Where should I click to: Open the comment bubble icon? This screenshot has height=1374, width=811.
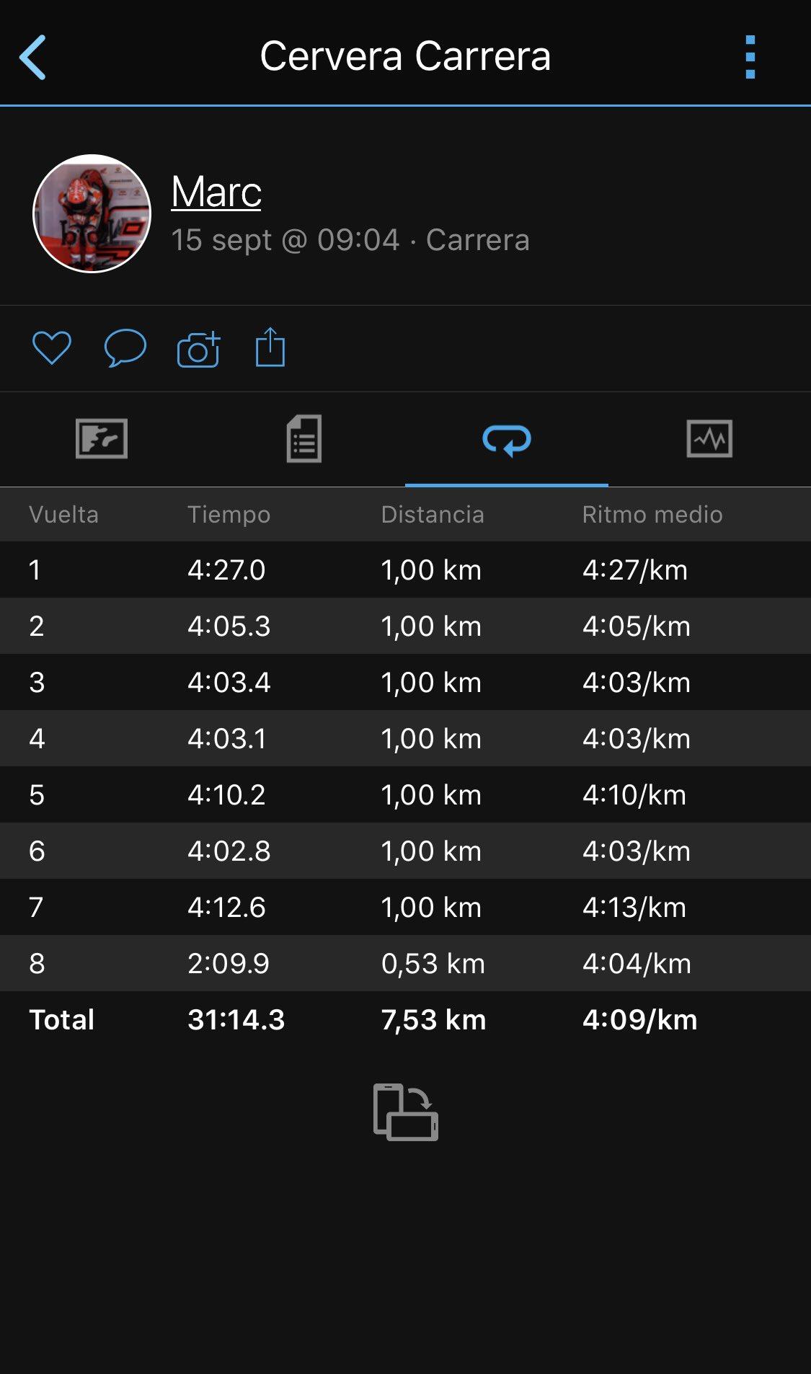coord(125,348)
